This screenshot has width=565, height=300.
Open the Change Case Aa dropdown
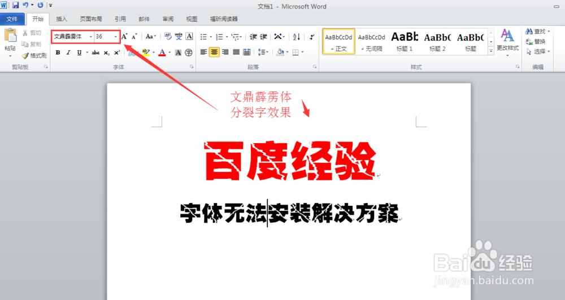pos(151,36)
